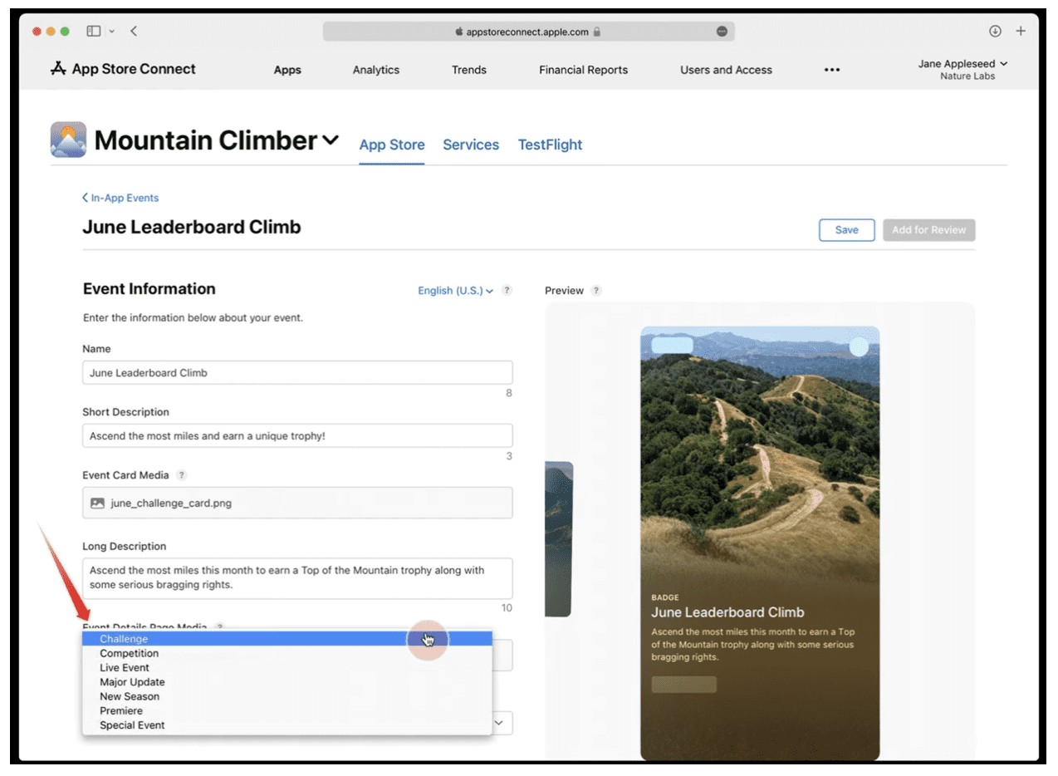1058x776 pixels.
Task: Click Safari's downloads icon
Action: coord(995,31)
